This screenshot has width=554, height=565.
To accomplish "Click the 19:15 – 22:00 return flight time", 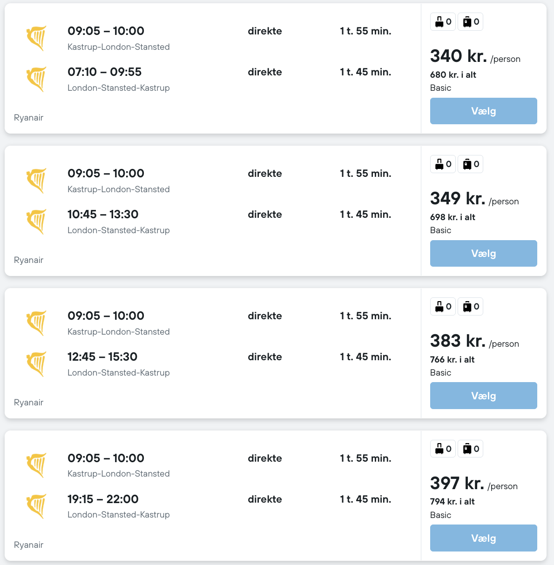I will coord(103,499).
